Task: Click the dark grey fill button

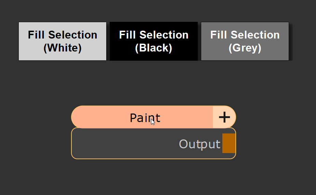Action: (x=245, y=41)
